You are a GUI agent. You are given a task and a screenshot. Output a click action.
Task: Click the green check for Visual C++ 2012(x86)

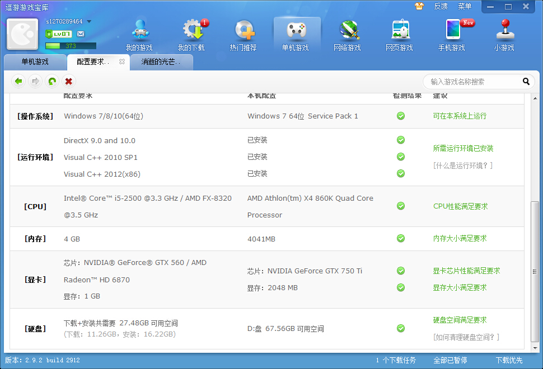pos(401,173)
